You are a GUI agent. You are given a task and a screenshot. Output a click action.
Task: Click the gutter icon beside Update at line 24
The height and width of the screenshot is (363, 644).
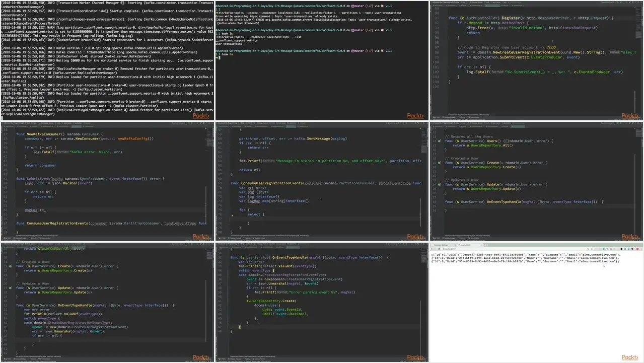pyautogui.click(x=440, y=184)
